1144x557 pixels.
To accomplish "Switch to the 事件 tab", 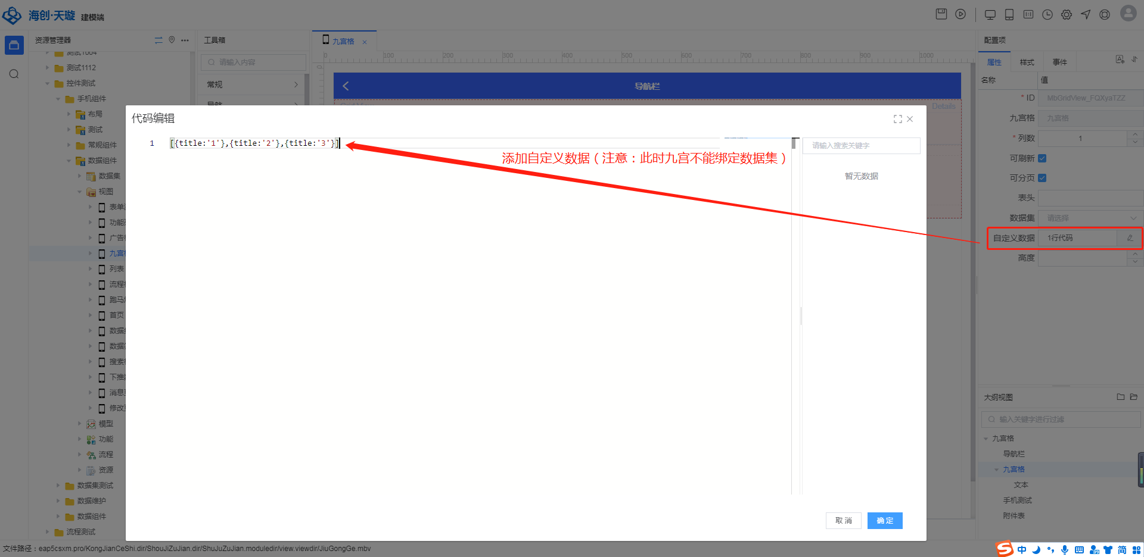I will [1059, 62].
